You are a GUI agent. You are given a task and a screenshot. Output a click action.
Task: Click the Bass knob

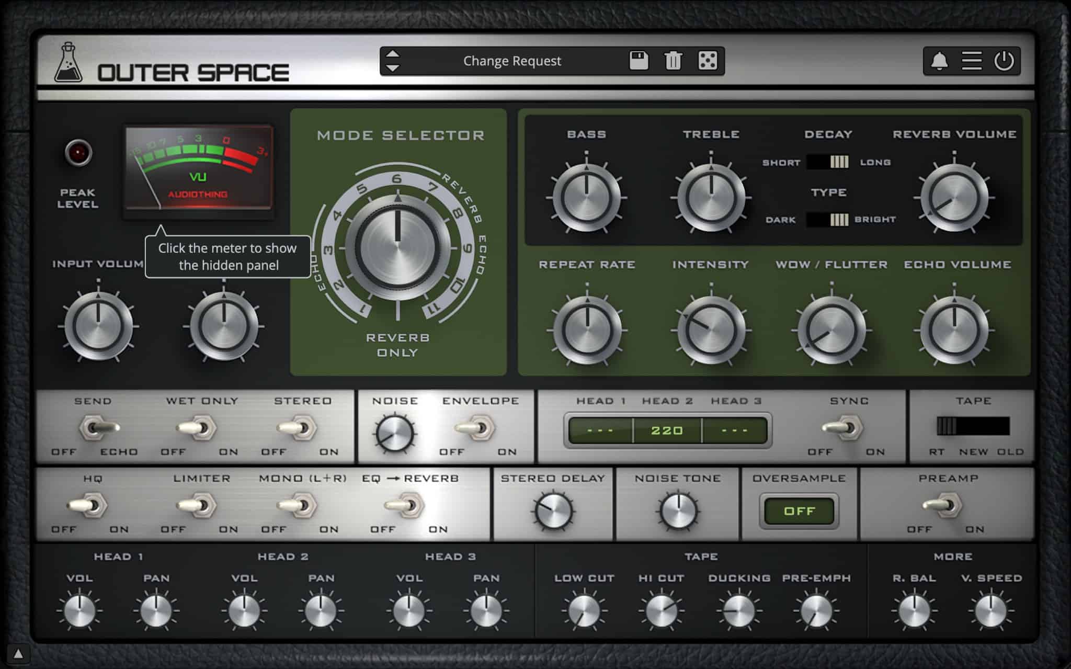pos(586,198)
